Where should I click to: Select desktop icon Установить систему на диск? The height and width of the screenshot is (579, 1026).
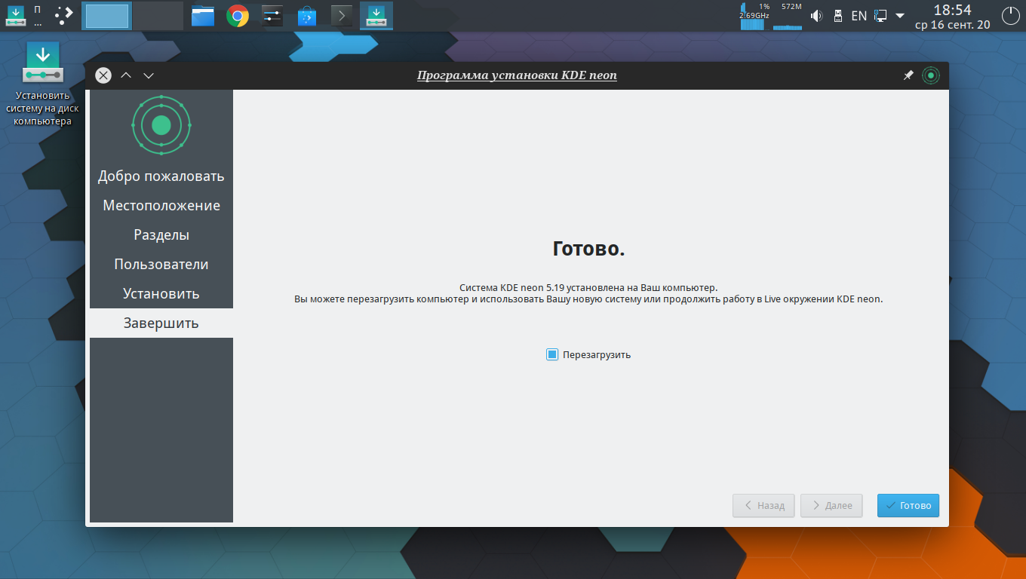(43, 84)
